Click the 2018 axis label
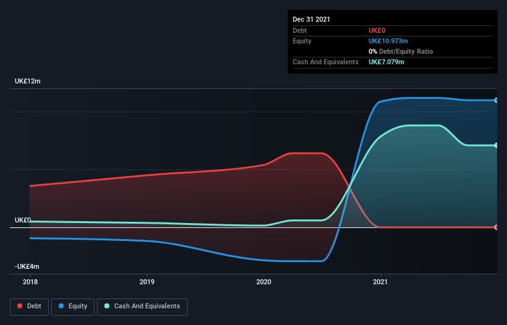The image size is (507, 325). [x=30, y=282]
